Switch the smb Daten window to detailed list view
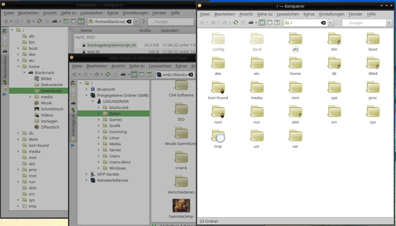 pos(142,74)
